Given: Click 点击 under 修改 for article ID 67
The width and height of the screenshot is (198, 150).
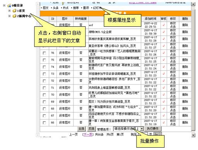Looking at the screenshot, I should [x=173, y=117].
